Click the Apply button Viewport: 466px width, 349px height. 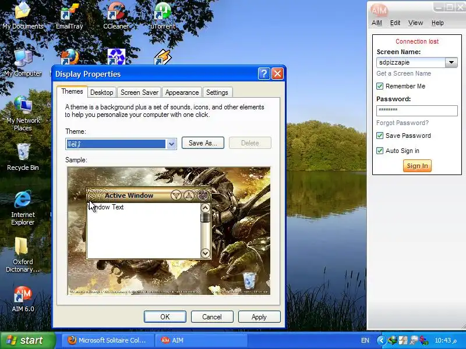click(259, 316)
